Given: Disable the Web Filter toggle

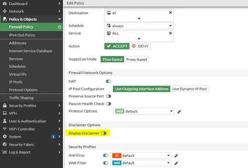Looking at the screenshot, I should click(x=106, y=163).
